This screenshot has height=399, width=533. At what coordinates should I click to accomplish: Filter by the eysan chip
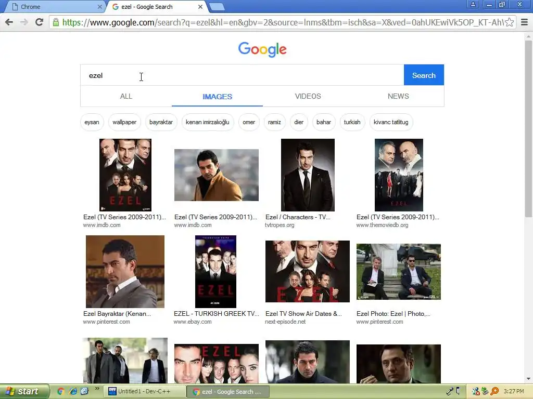[92, 122]
